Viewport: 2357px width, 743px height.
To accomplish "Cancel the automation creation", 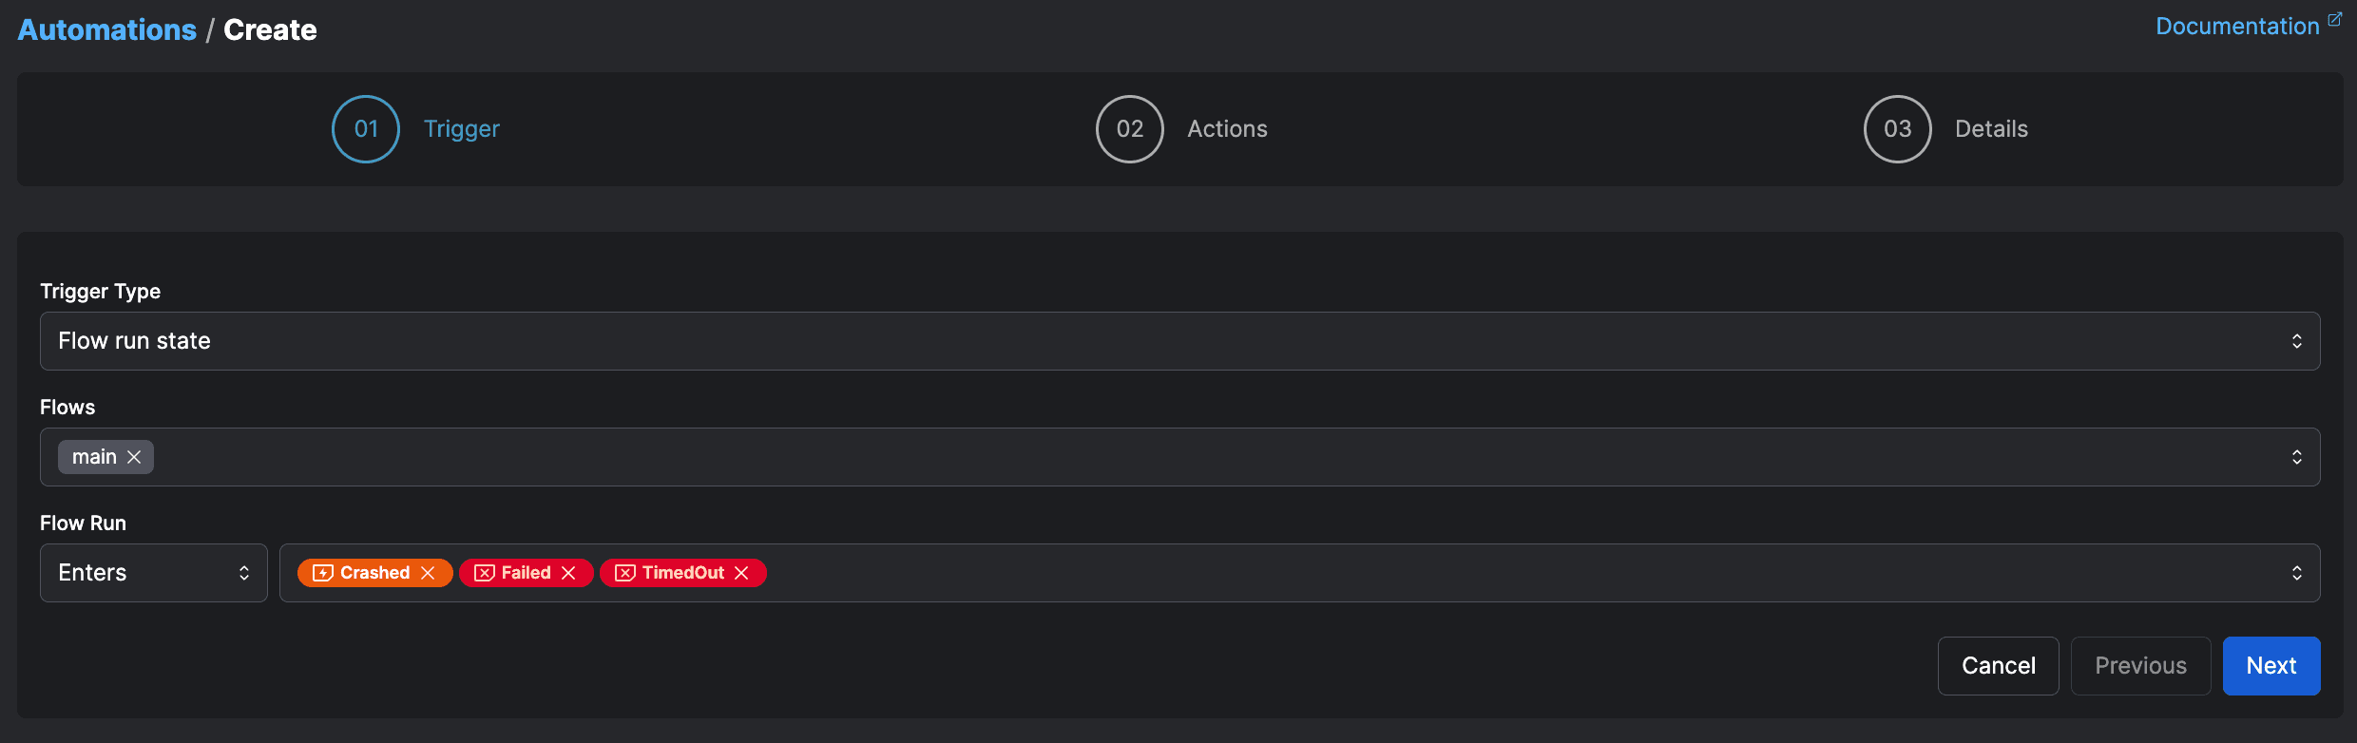I will pos(1998,666).
